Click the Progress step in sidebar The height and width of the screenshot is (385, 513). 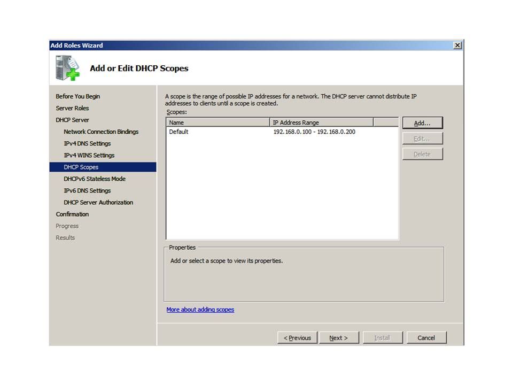click(x=67, y=226)
